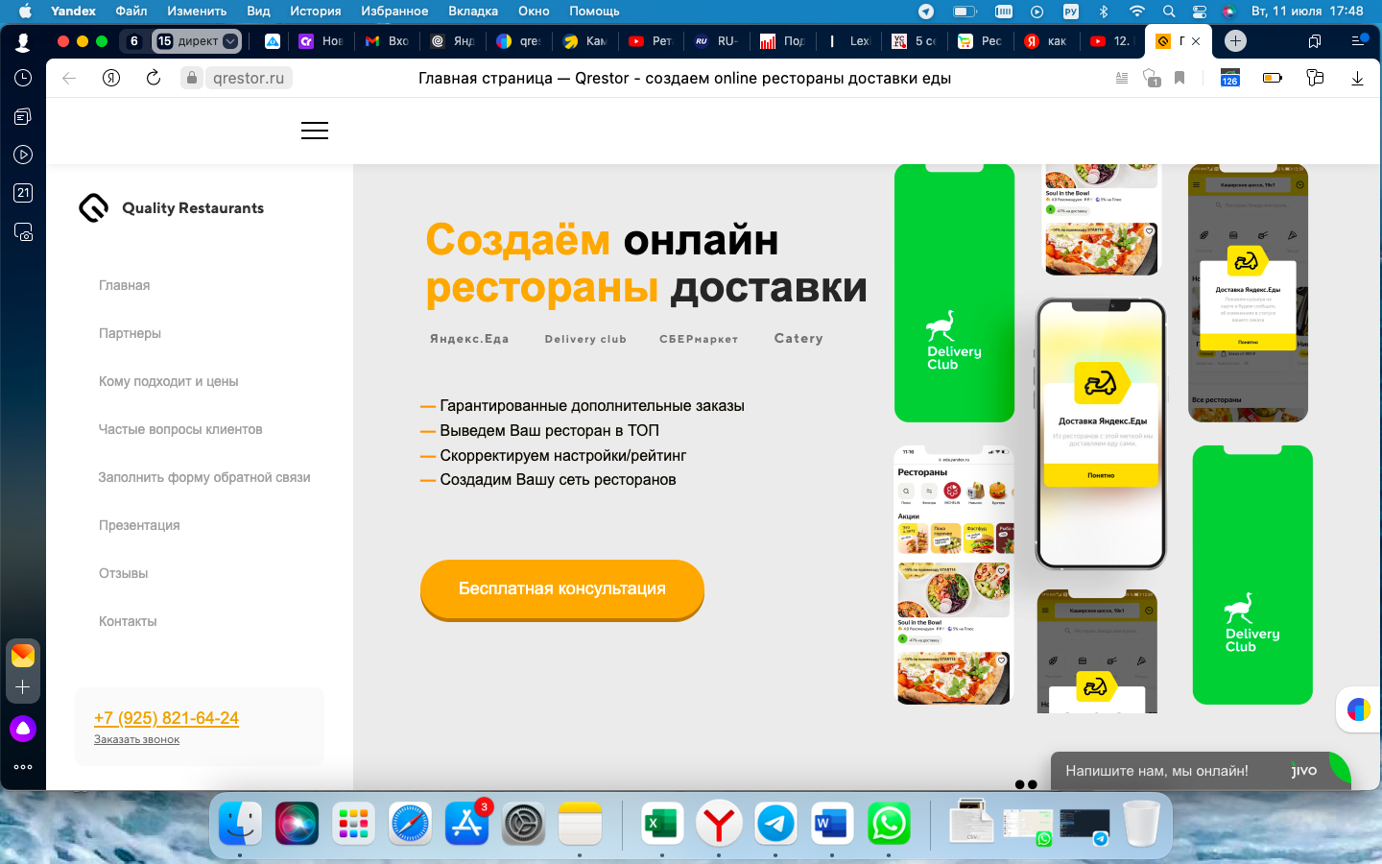Click the 'Бесплатная консультация' button

[562, 588]
